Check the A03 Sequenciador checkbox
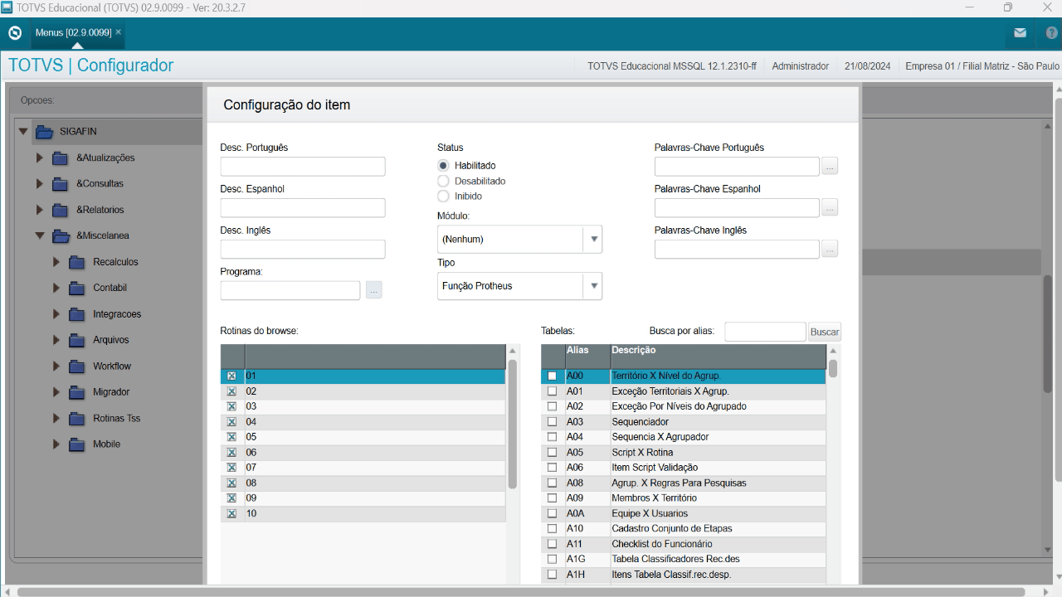Image resolution: width=1062 pixels, height=597 pixels. coord(553,422)
